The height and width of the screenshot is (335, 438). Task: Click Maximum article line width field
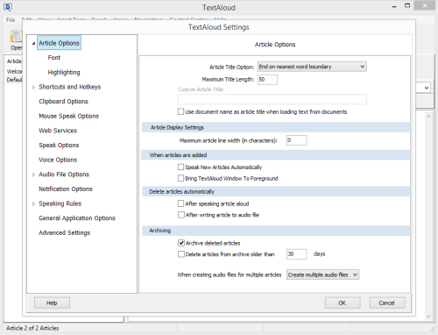coord(297,140)
